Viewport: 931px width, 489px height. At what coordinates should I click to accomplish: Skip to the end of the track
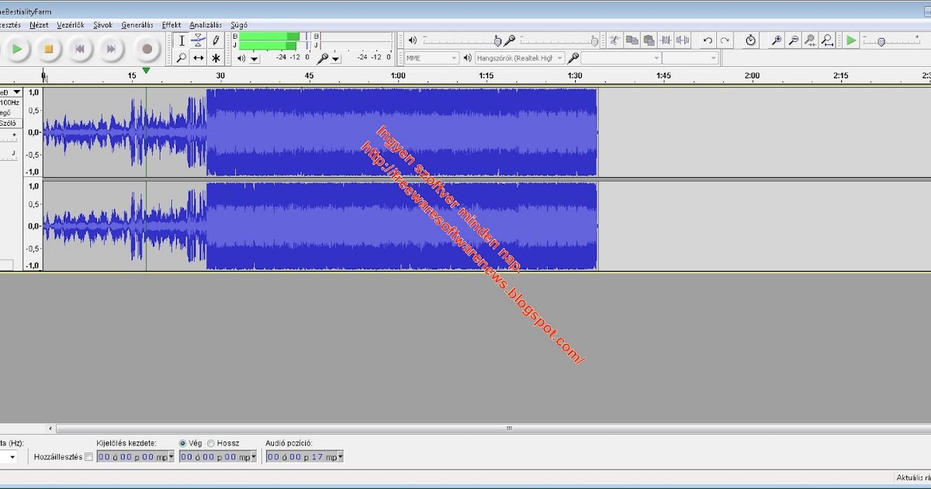pos(111,49)
